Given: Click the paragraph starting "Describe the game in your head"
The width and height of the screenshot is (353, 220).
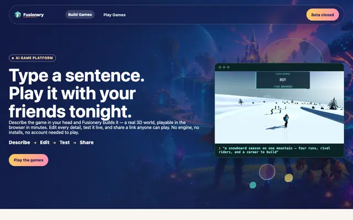Looking at the screenshot, I should pos(104,128).
